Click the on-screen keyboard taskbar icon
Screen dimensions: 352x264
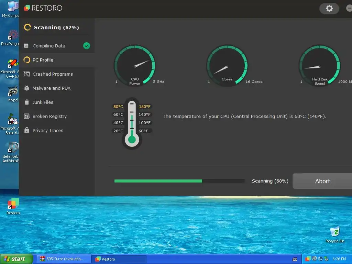click(x=295, y=259)
